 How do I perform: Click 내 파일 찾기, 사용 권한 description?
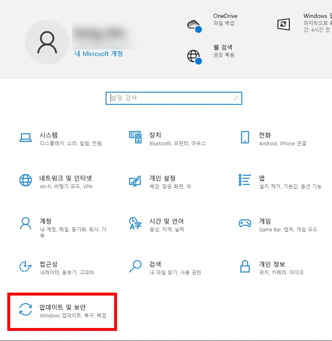[176, 272]
